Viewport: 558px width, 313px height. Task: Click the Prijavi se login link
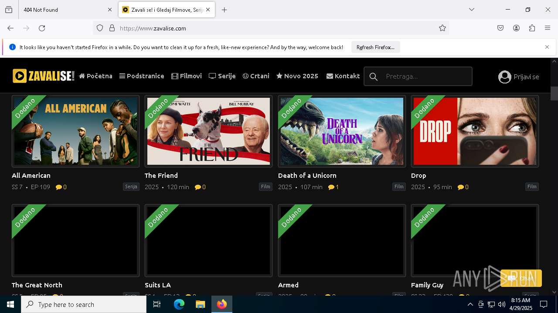519,77
